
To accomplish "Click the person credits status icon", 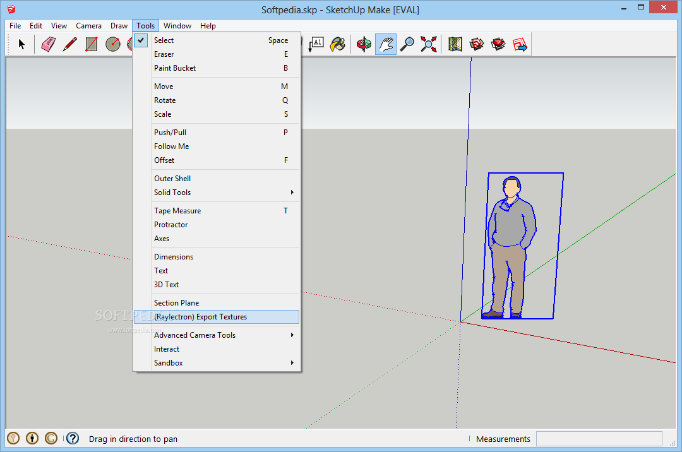I will (x=32, y=438).
